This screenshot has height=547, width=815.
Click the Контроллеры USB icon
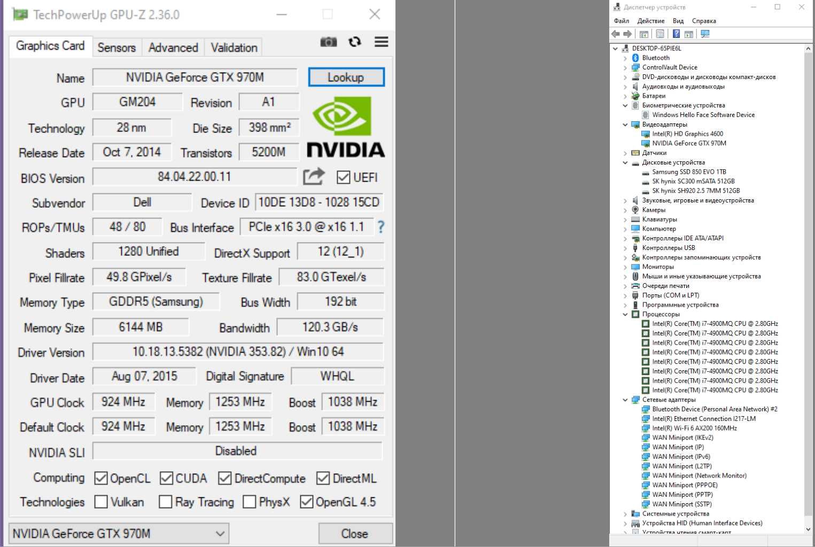coord(635,248)
